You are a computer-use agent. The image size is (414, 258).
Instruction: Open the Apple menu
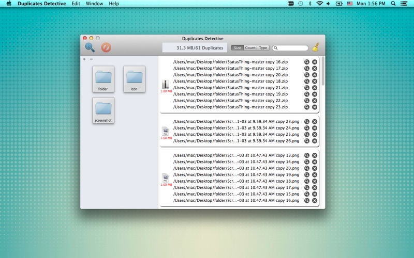click(x=9, y=4)
